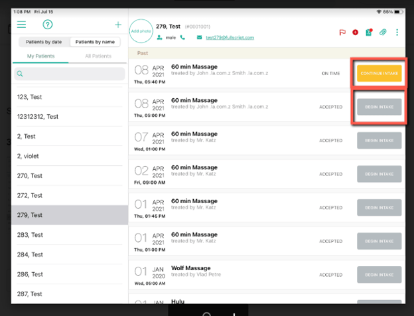Screen dimensions: 414x316
Task: Click the red plus circle icon
Action: point(356,32)
